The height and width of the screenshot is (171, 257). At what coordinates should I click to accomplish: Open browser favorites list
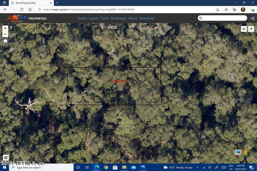[x=226, y=10]
